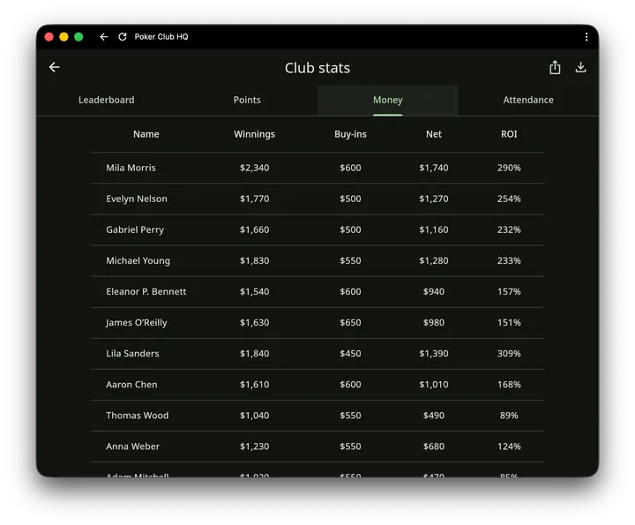Click Eleanor P. Bennett's $1,540 winnings
Viewport: 635px width, 525px height.
254,292
